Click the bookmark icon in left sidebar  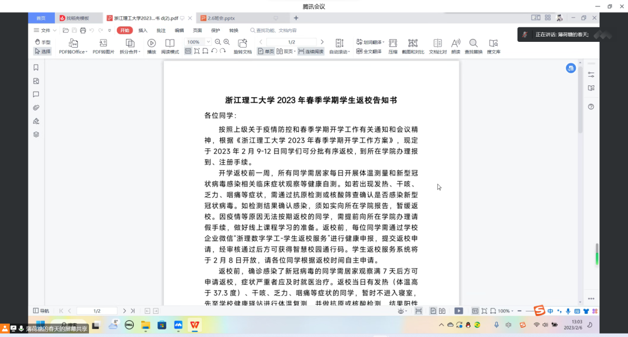coord(36,67)
